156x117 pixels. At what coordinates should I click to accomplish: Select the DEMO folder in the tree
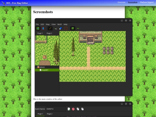click(x=41, y=67)
